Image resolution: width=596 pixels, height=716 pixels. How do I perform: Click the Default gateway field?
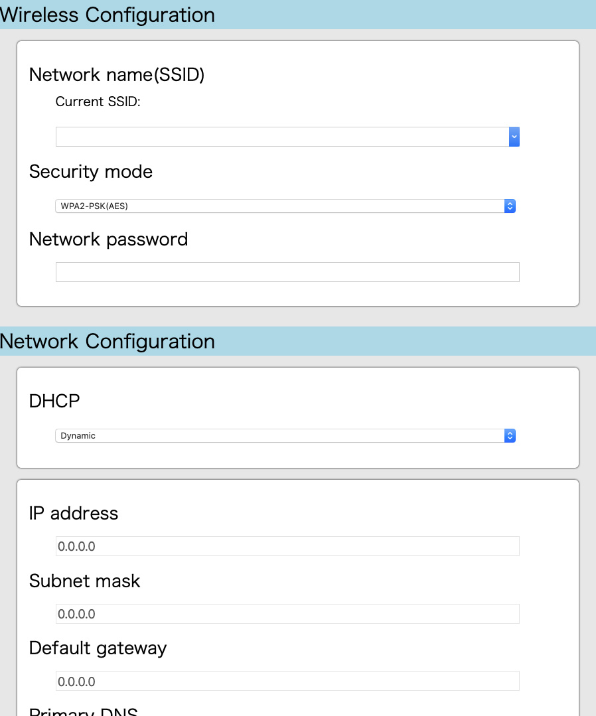click(x=287, y=681)
